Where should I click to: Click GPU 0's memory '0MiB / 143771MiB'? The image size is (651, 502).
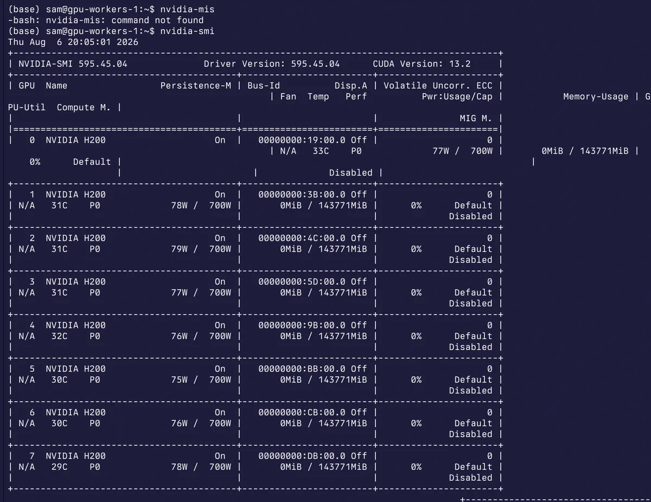click(x=585, y=151)
